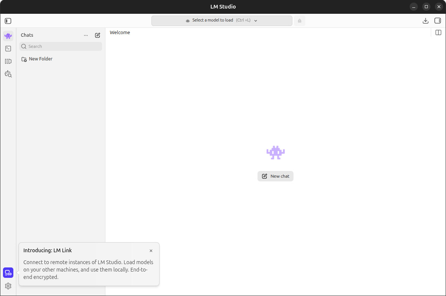This screenshot has height=296, width=446.
Task: Click the eject model icon
Action: [300, 20]
